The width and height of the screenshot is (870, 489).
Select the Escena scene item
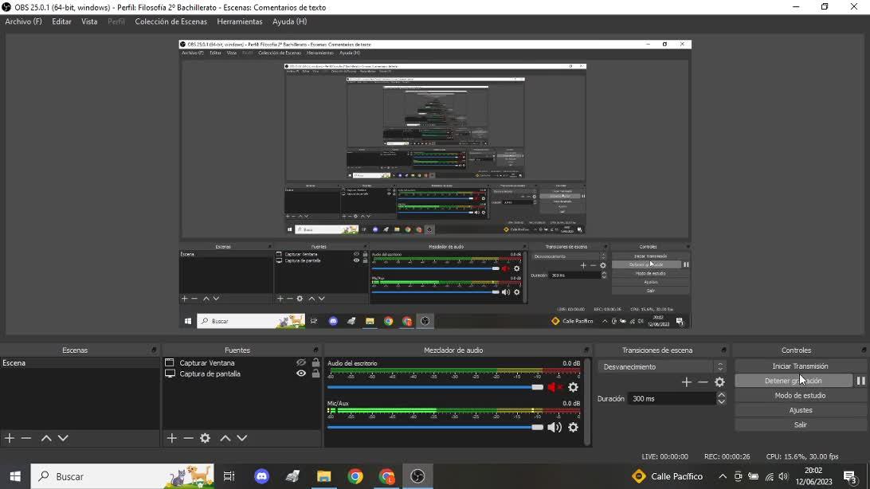(80, 362)
